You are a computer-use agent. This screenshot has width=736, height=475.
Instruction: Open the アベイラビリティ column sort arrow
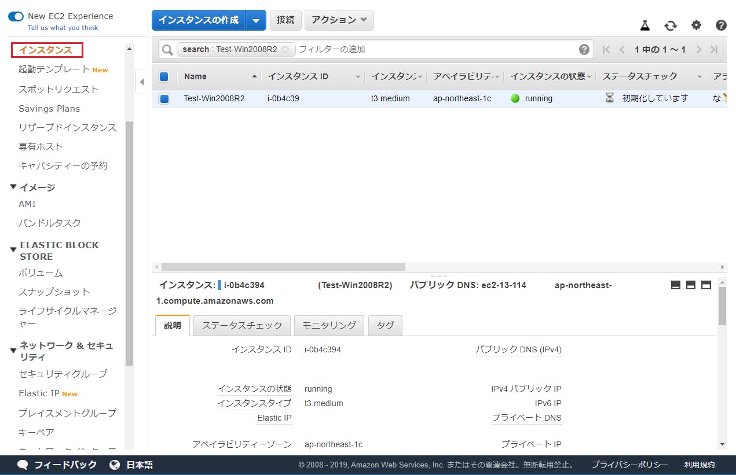[x=497, y=76]
